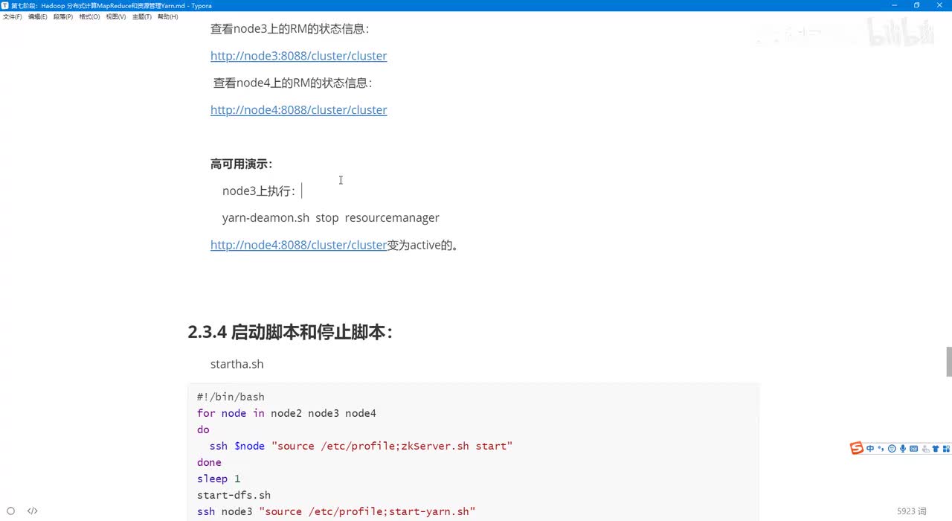Click the sleep 1 code line
This screenshot has height=521, width=952.
coord(219,479)
